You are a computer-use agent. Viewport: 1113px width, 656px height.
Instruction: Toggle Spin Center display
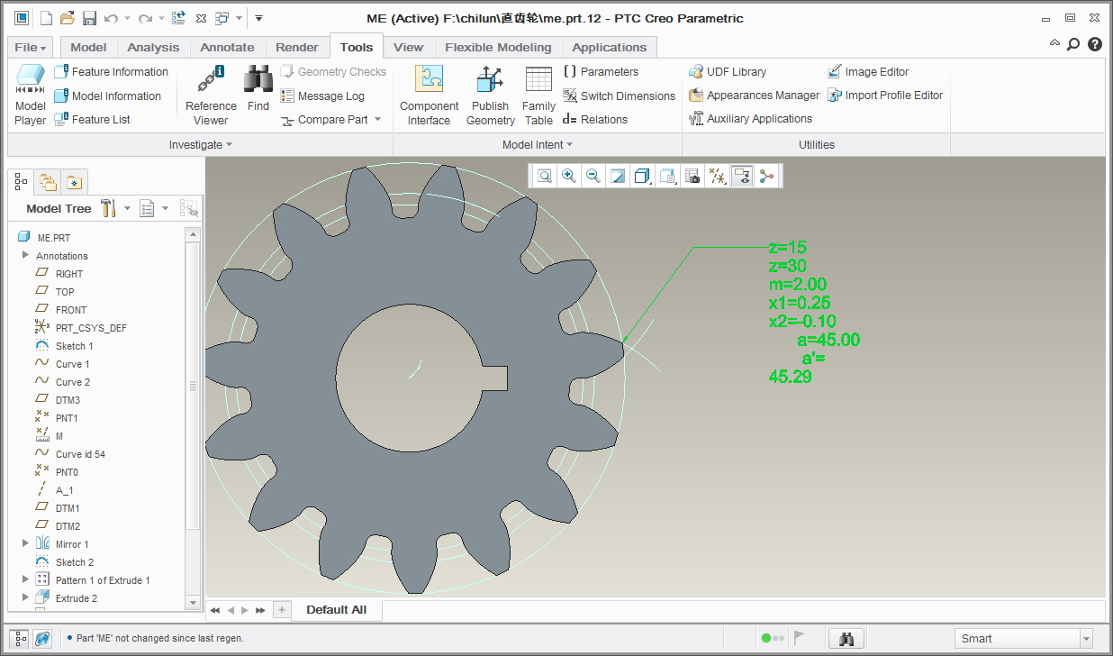pyautogui.click(x=767, y=176)
